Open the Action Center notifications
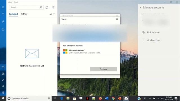 [176, 98]
